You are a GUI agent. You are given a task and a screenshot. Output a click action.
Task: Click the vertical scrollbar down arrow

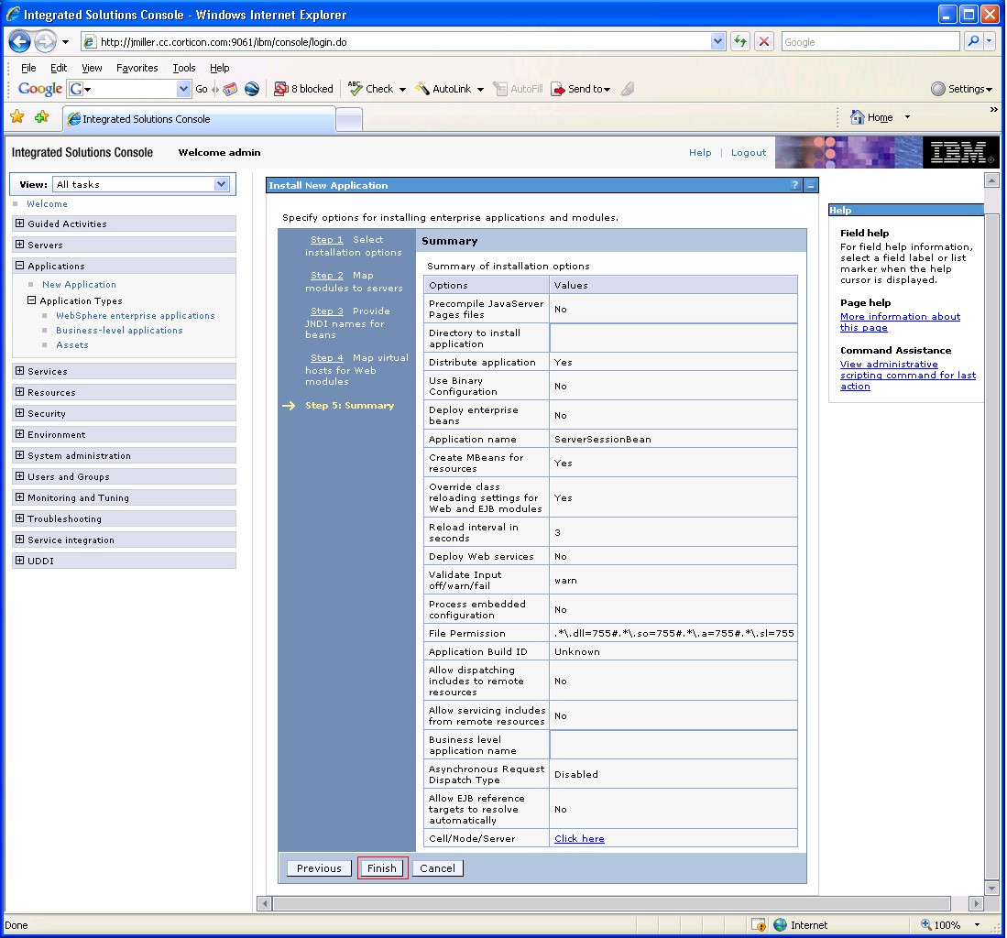click(991, 888)
